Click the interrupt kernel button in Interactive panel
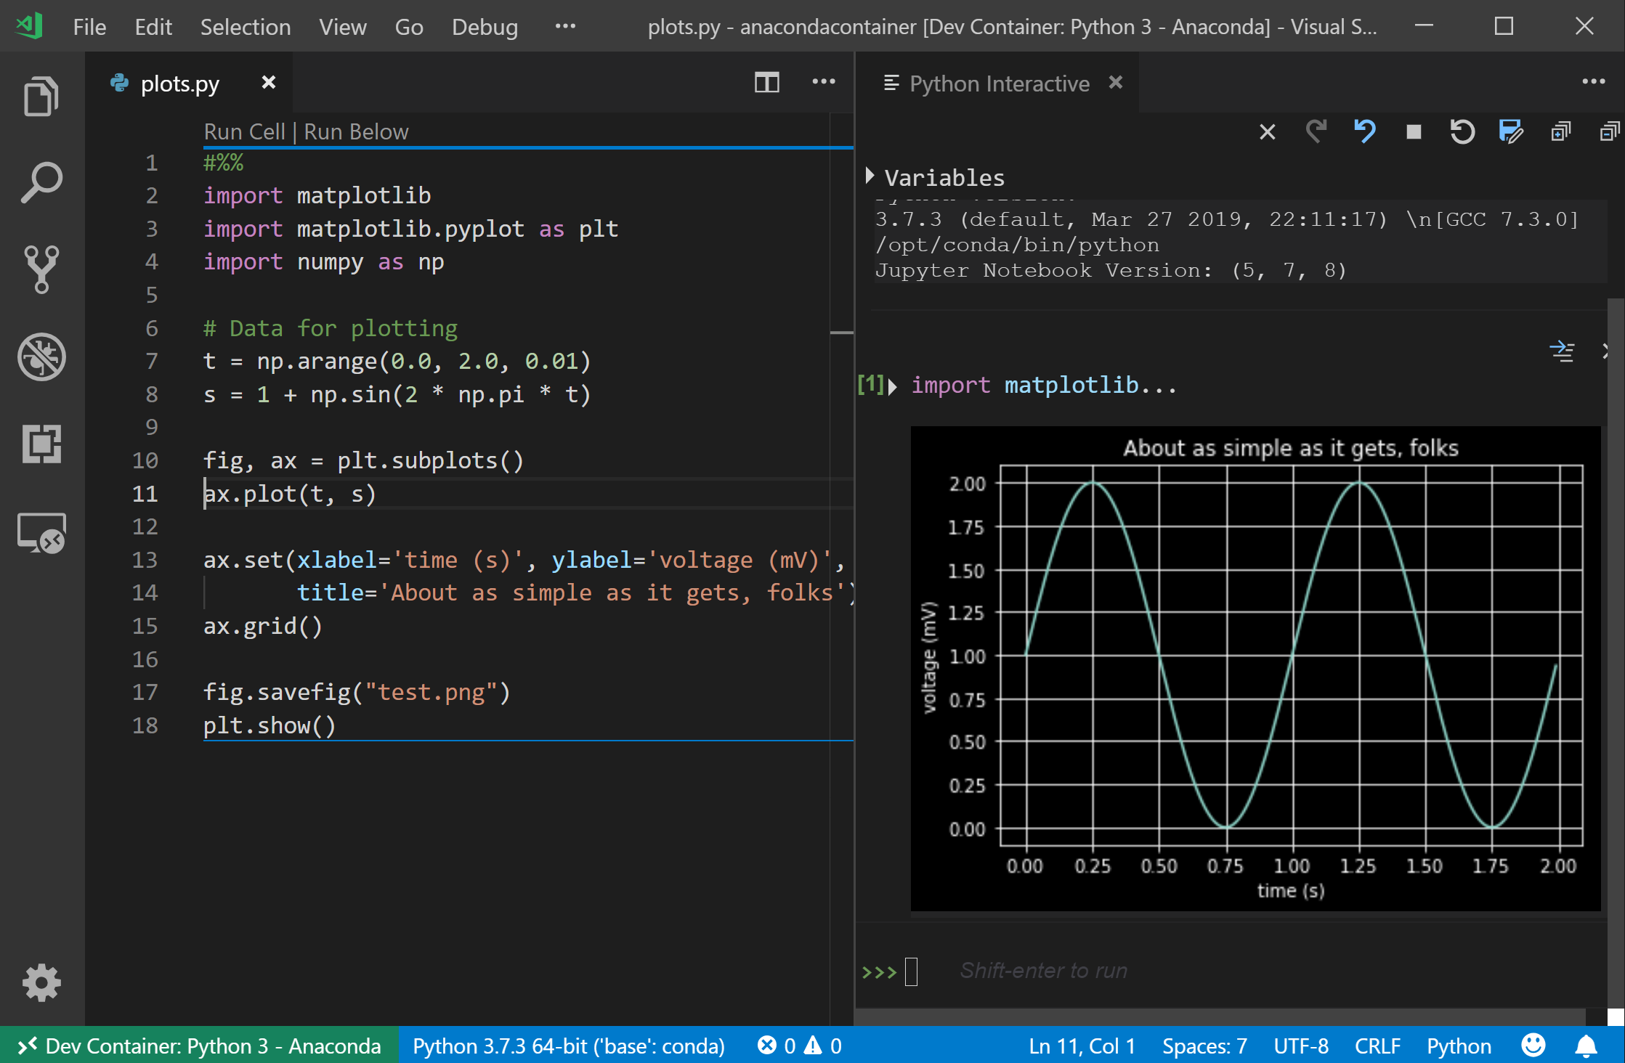 (1413, 131)
